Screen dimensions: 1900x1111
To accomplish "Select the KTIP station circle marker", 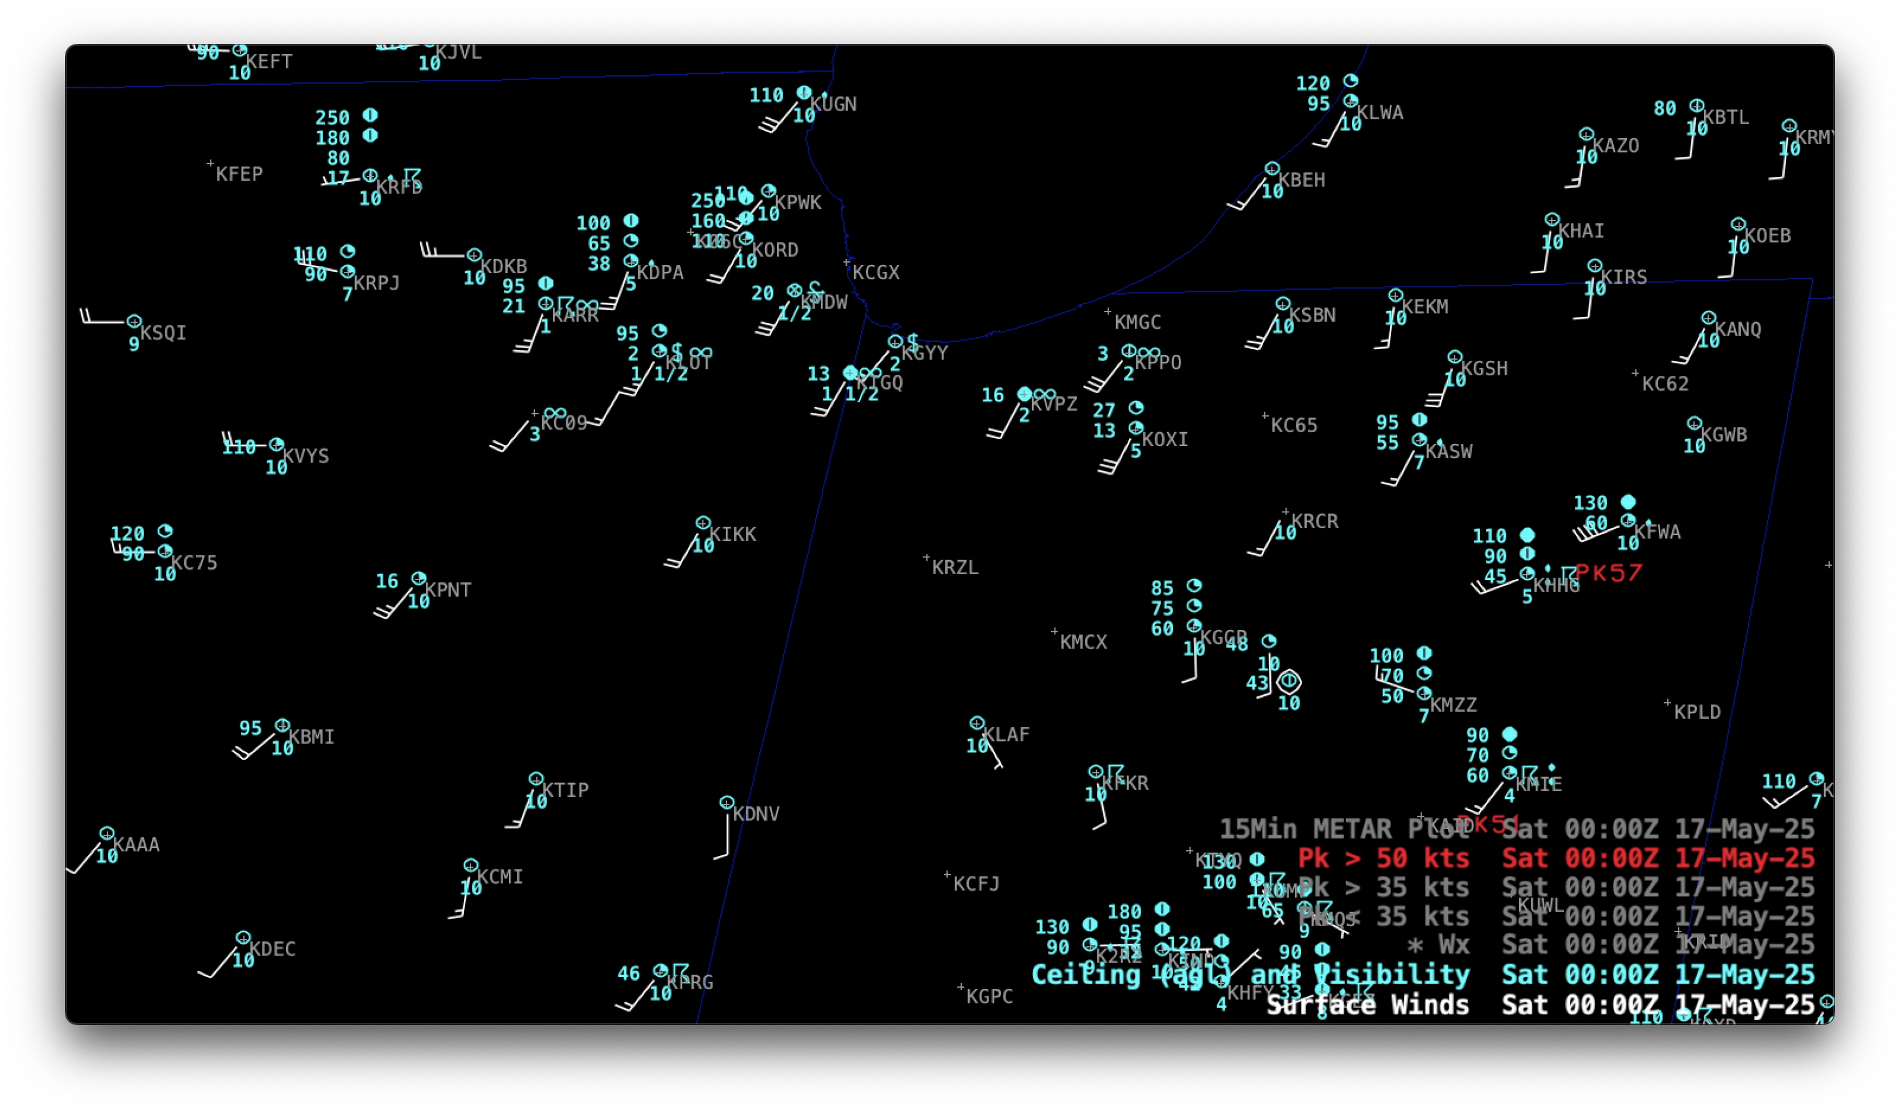I will coord(536,779).
